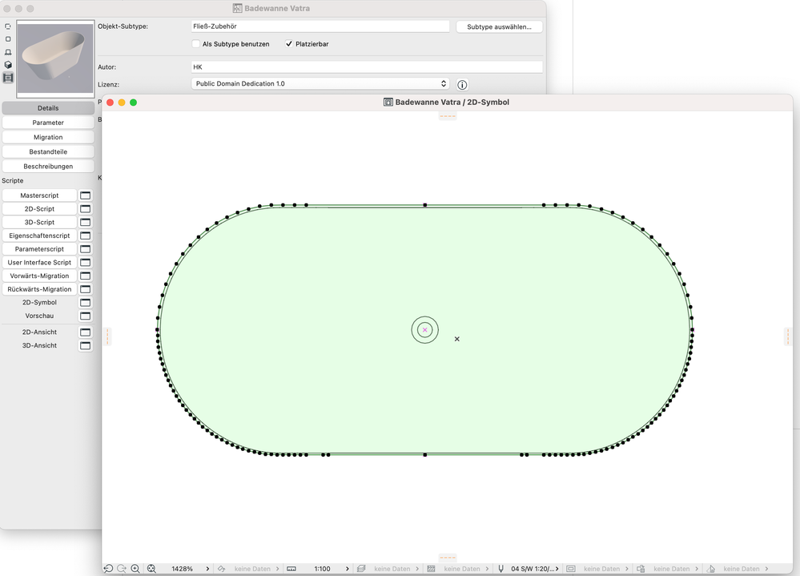Open the Migration section

tap(48, 137)
